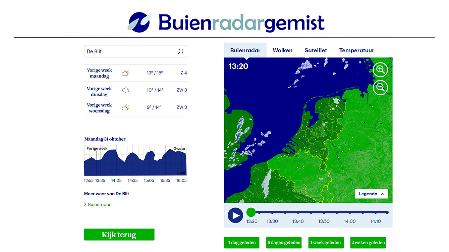Jump to the 13:30 timeline marker
449x252 pixels.
pyautogui.click(x=272, y=212)
